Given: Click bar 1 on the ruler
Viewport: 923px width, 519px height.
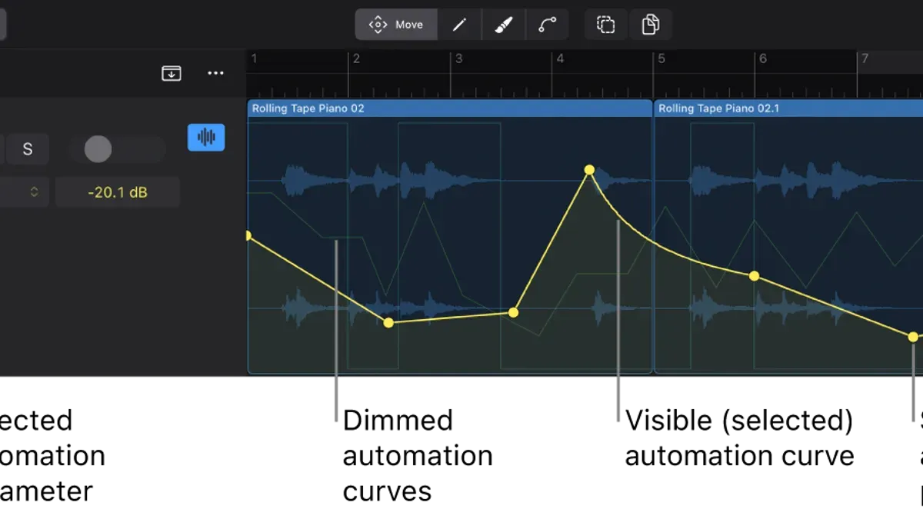Looking at the screenshot, I should tap(255, 59).
